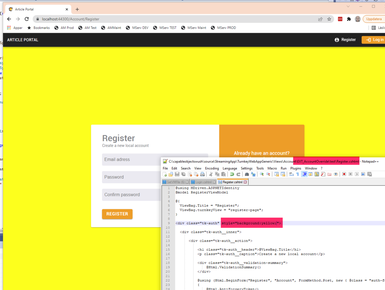The width and height of the screenshot is (385, 290).
Task: Click the Close All icon in Notepad++
Action: [x=196, y=174]
